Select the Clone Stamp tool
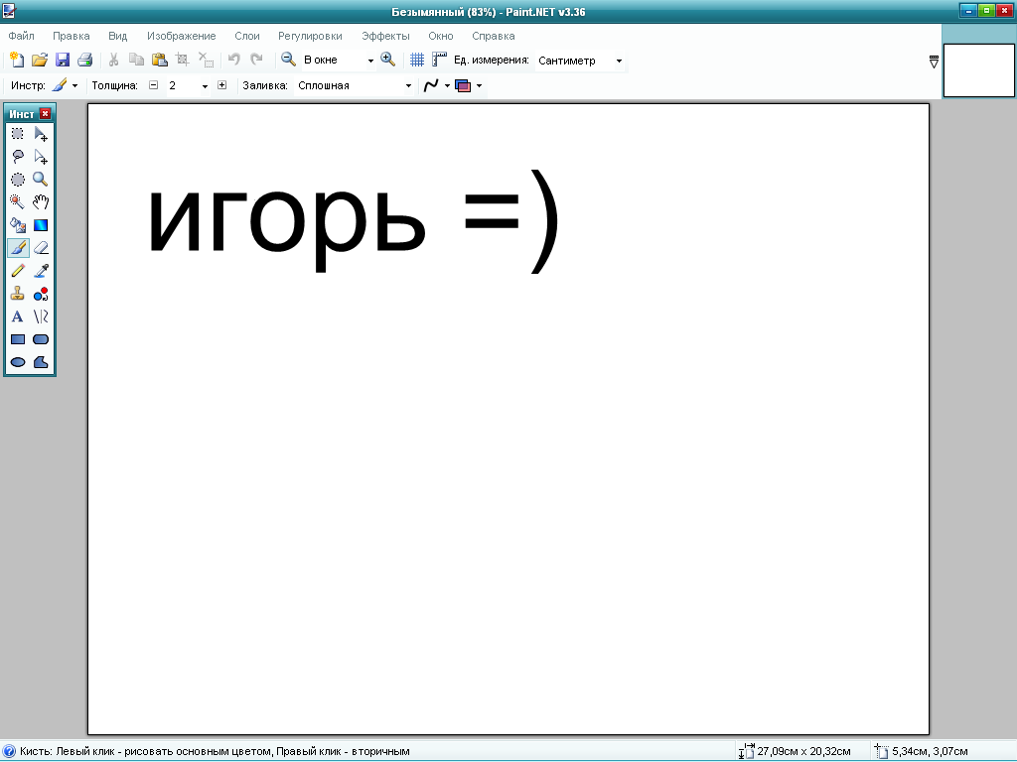 (x=17, y=294)
